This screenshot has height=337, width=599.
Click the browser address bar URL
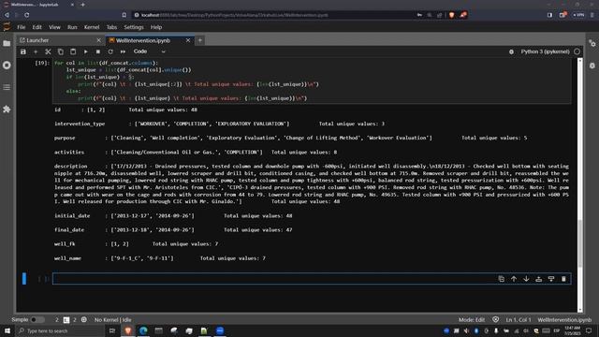(234, 15)
